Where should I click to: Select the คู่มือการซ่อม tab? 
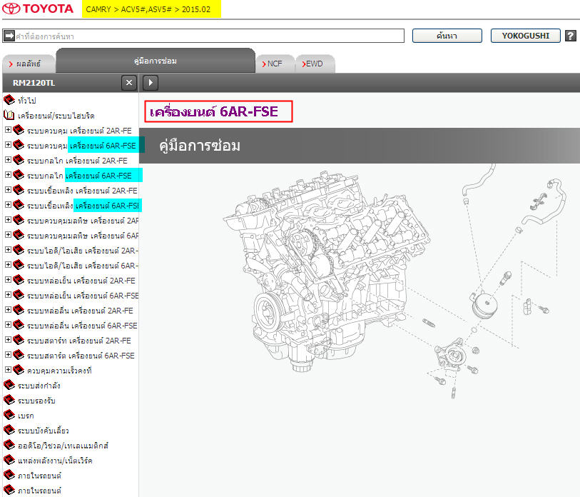pyautogui.click(x=156, y=61)
